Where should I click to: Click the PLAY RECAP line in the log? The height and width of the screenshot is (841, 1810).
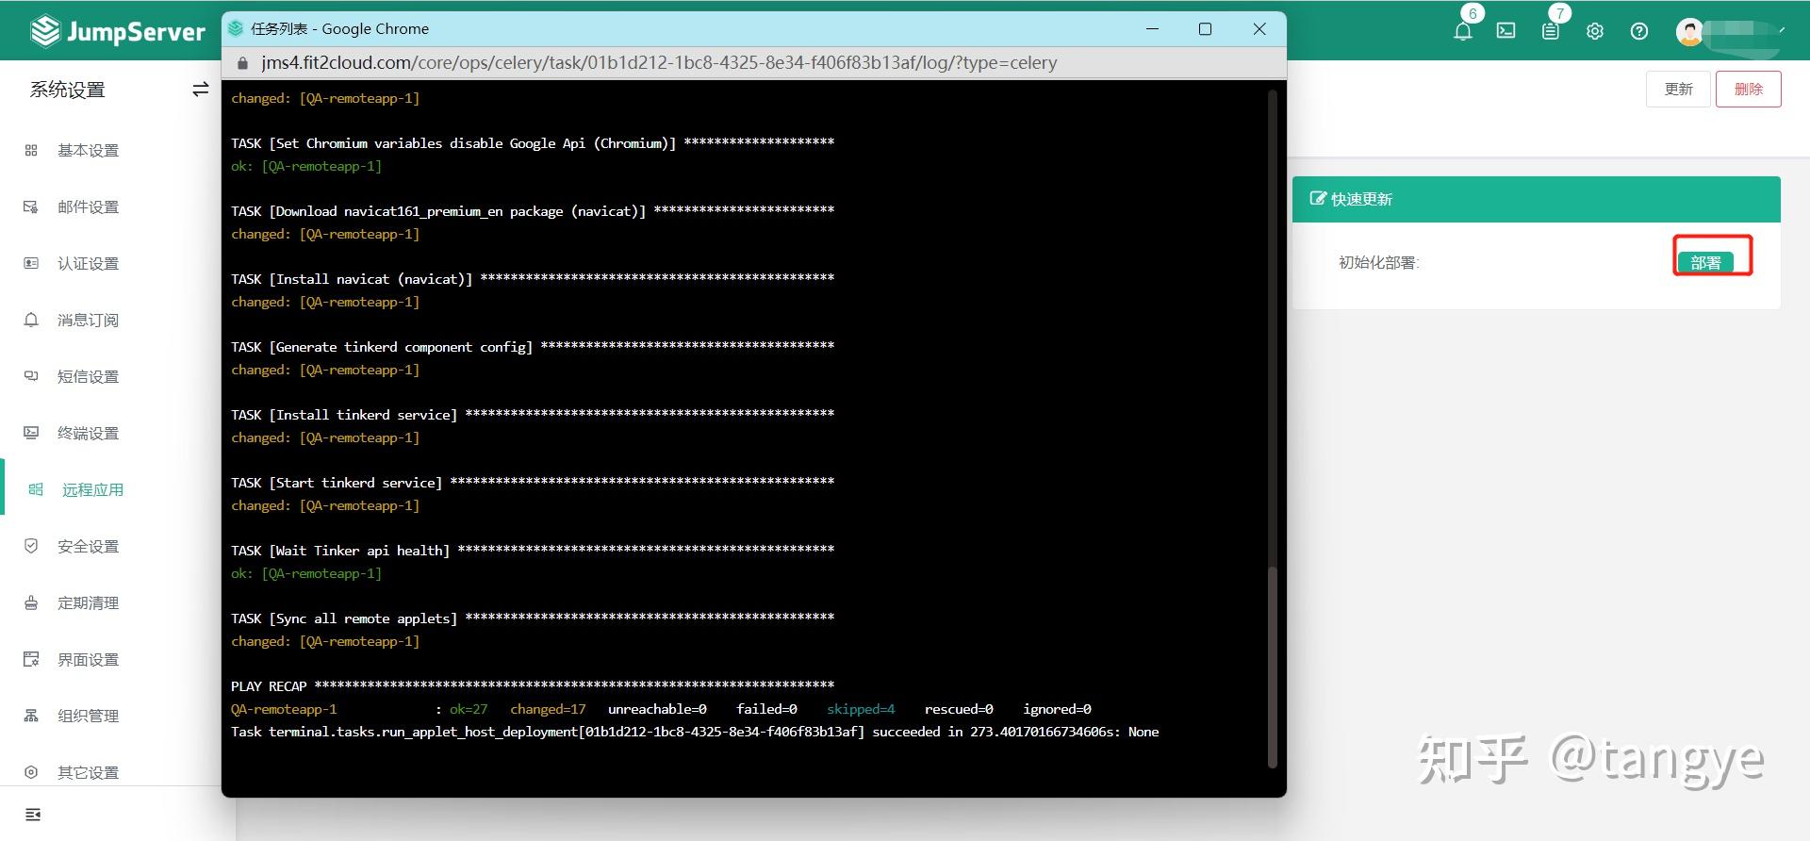533,686
